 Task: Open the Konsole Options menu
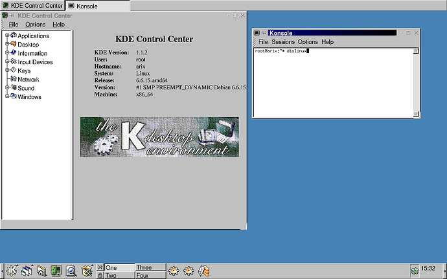coord(308,42)
